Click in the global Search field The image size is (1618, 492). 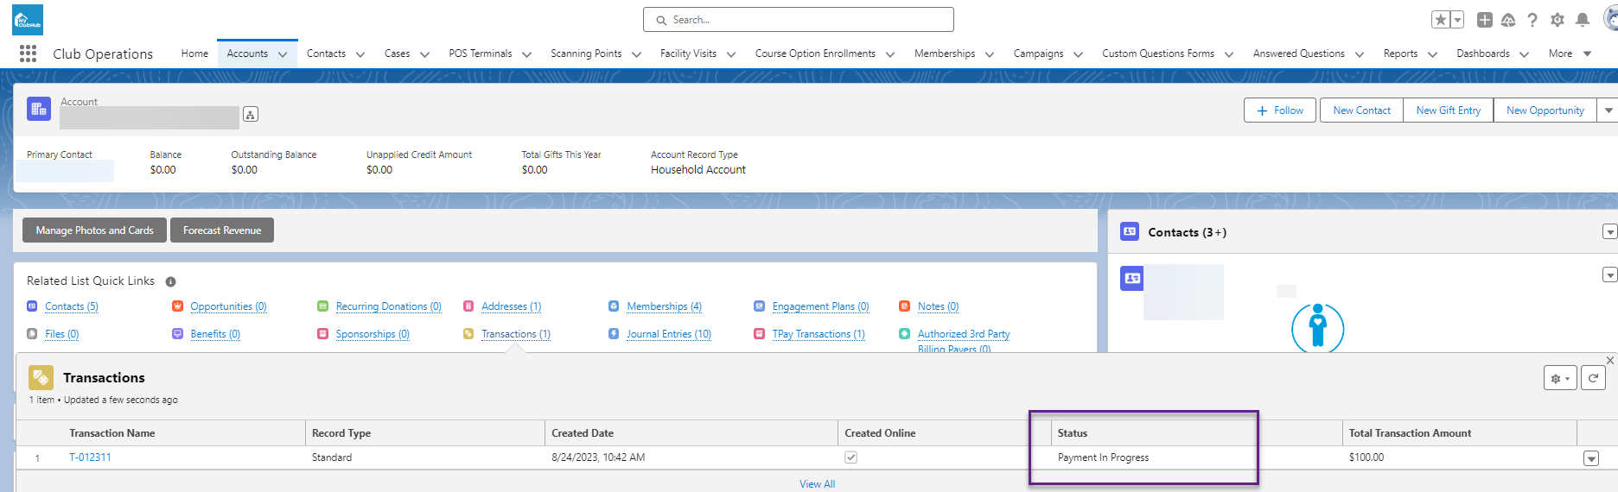pos(798,20)
